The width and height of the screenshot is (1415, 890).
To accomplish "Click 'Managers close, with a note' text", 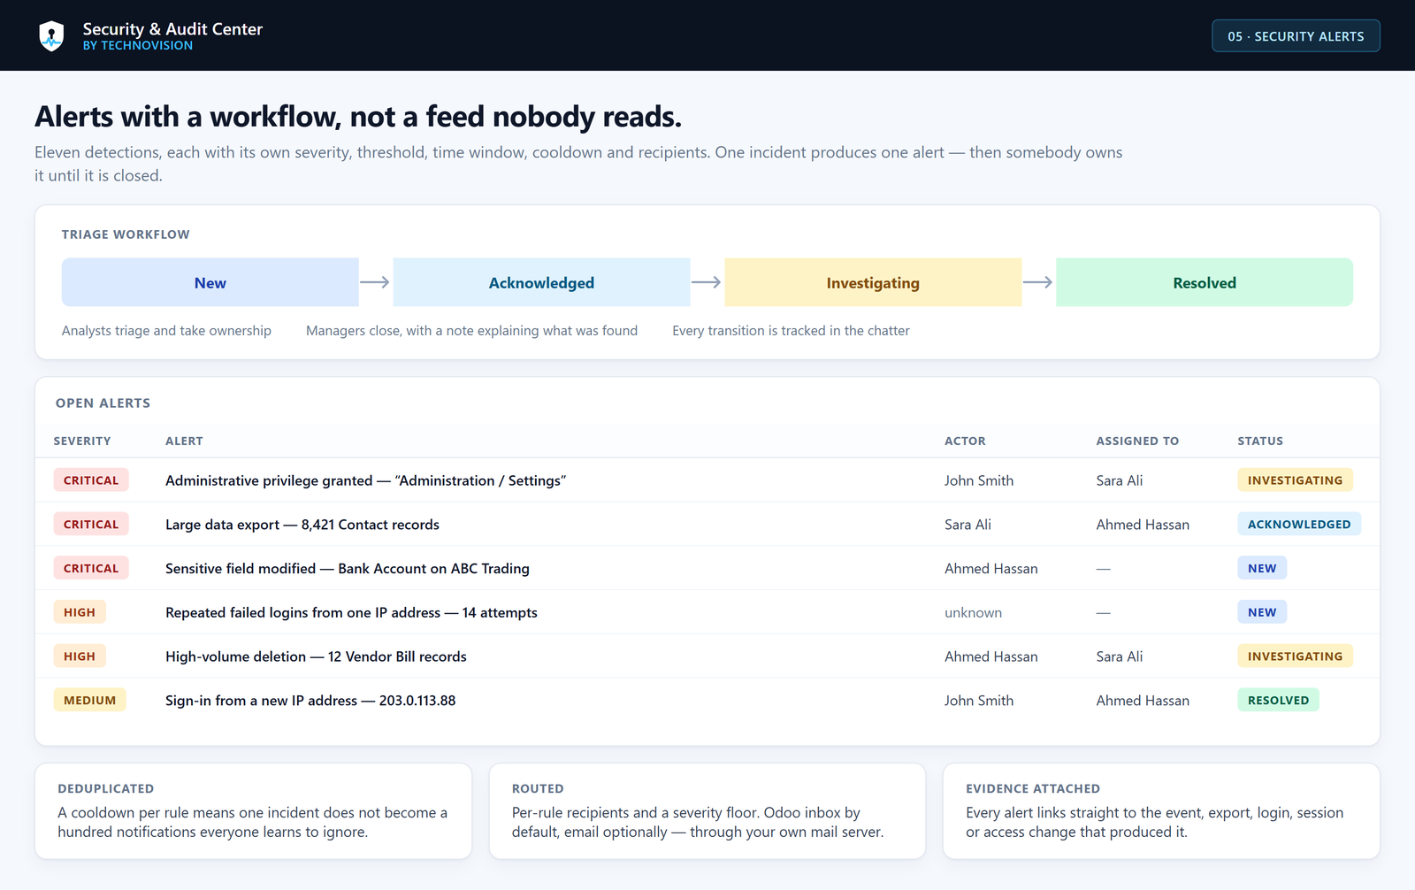I will (x=471, y=330).
